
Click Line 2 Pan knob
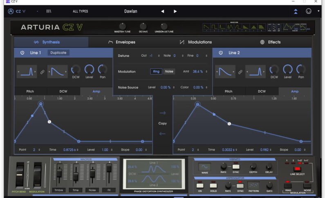tap(301, 69)
